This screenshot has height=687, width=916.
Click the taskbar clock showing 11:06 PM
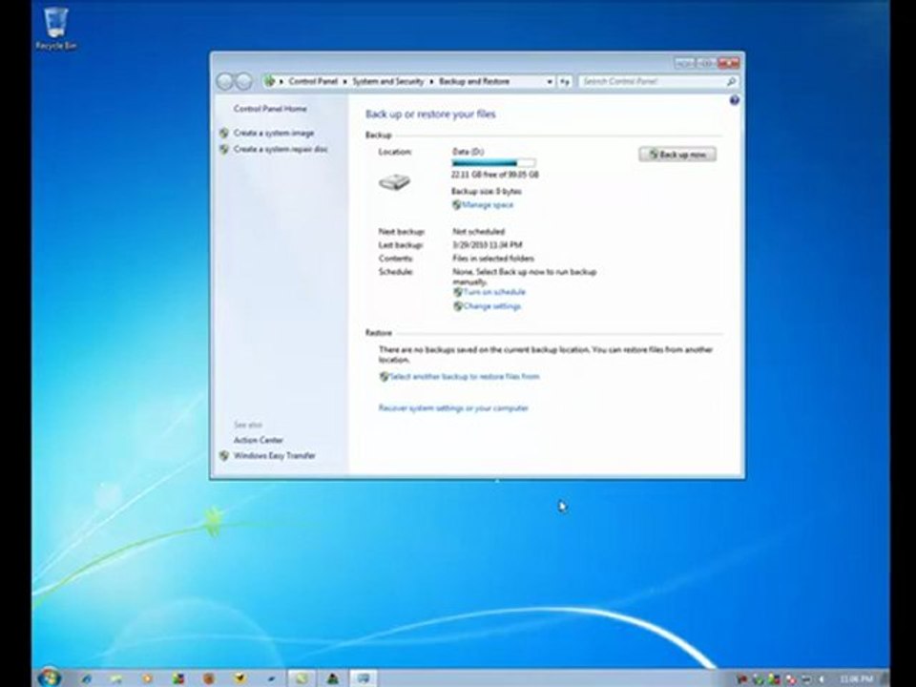855,678
